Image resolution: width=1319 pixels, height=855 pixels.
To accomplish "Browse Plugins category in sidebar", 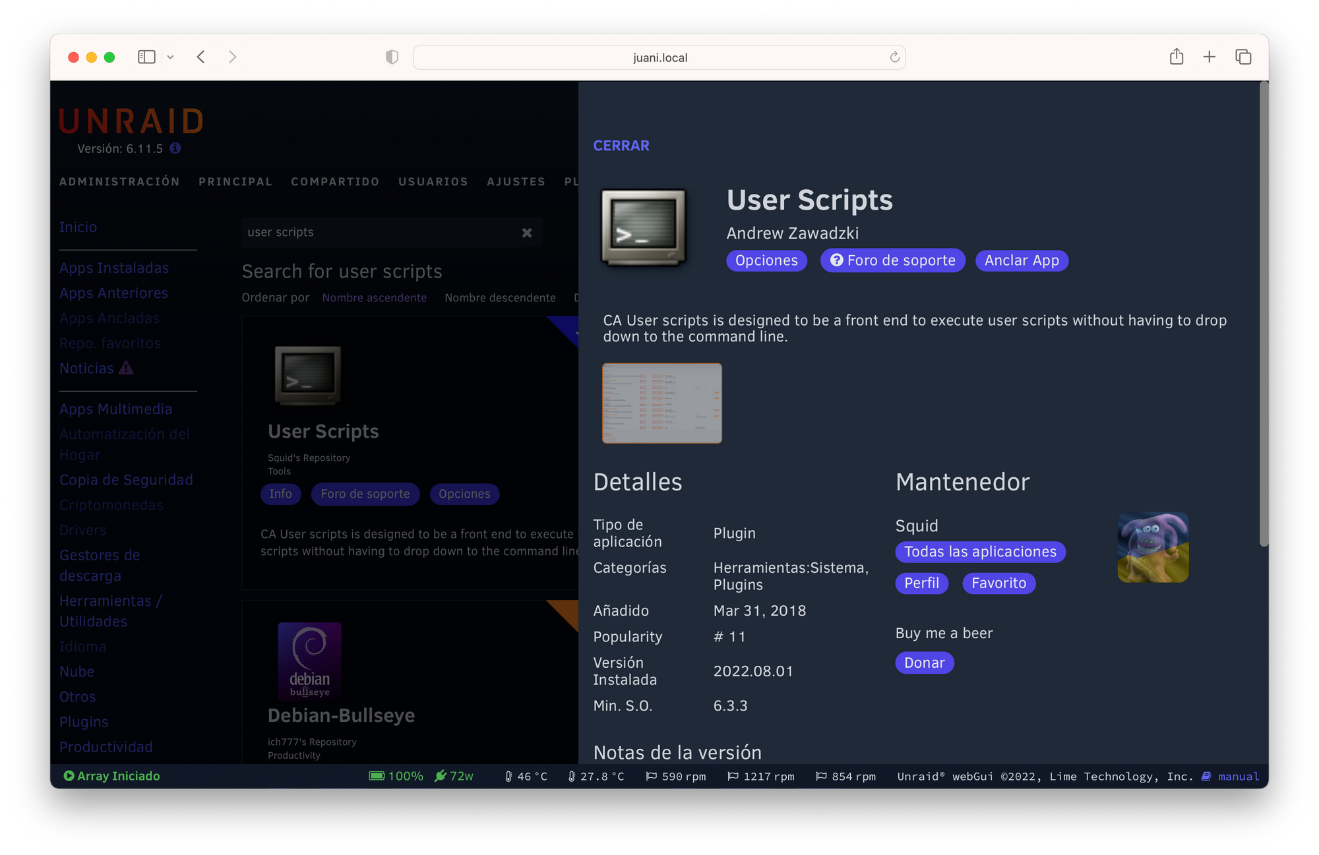I will click(x=84, y=721).
